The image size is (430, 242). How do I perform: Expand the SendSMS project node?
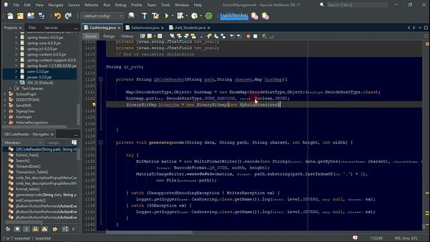[5, 106]
